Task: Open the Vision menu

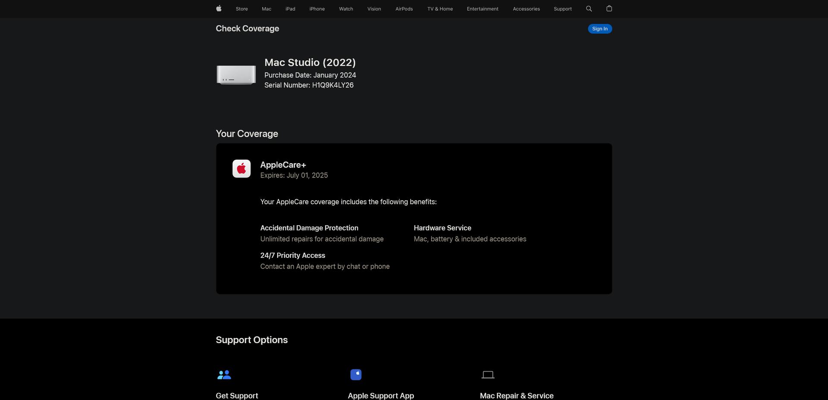Action: pyautogui.click(x=374, y=9)
